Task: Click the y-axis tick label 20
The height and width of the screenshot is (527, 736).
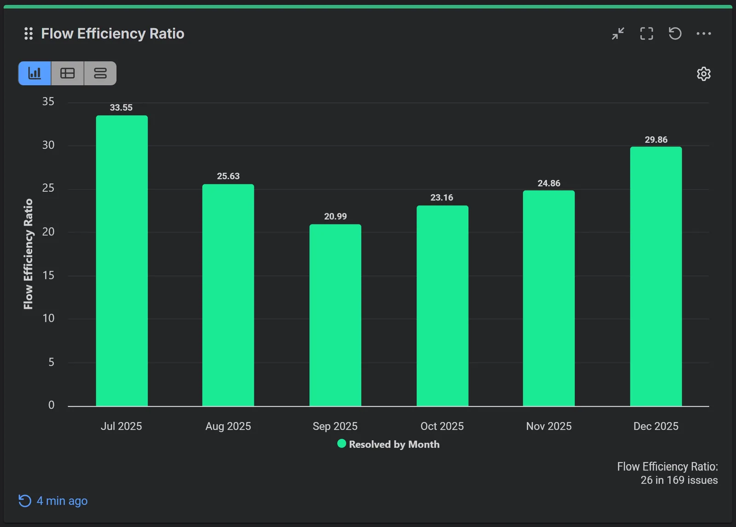Action: [x=48, y=232]
